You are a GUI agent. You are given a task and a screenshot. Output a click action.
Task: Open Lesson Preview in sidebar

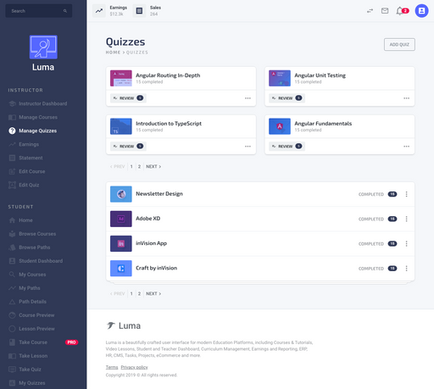[36, 329]
